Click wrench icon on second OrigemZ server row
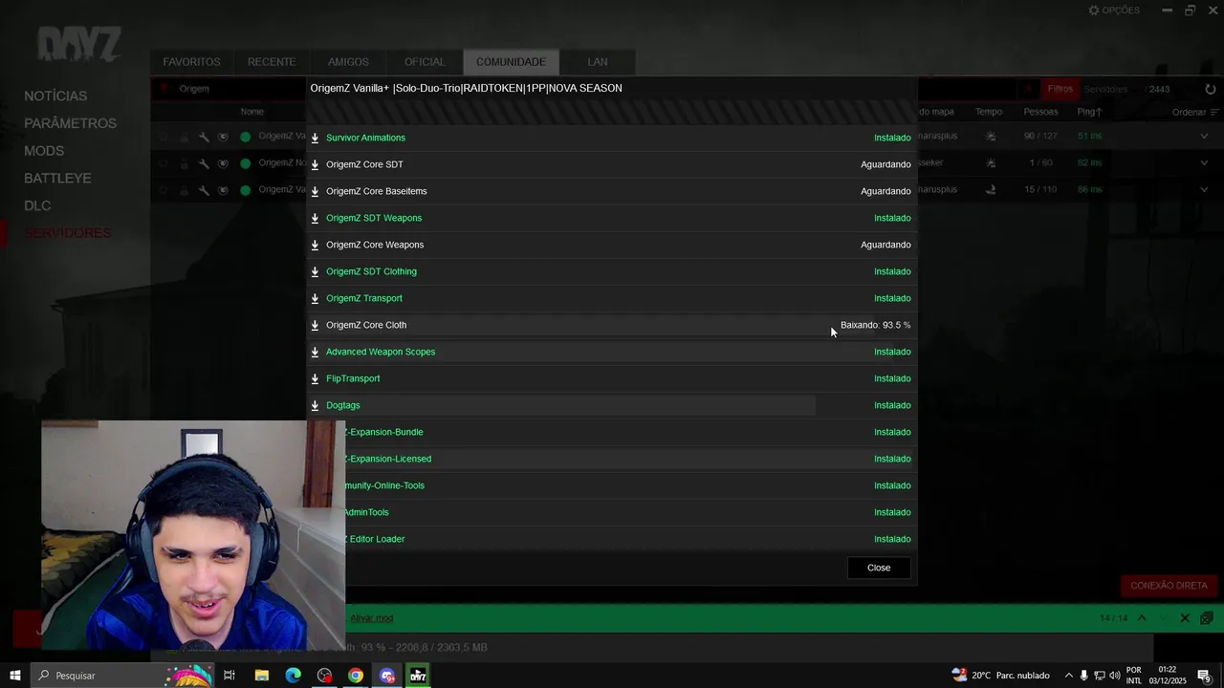1224x688 pixels. click(204, 163)
